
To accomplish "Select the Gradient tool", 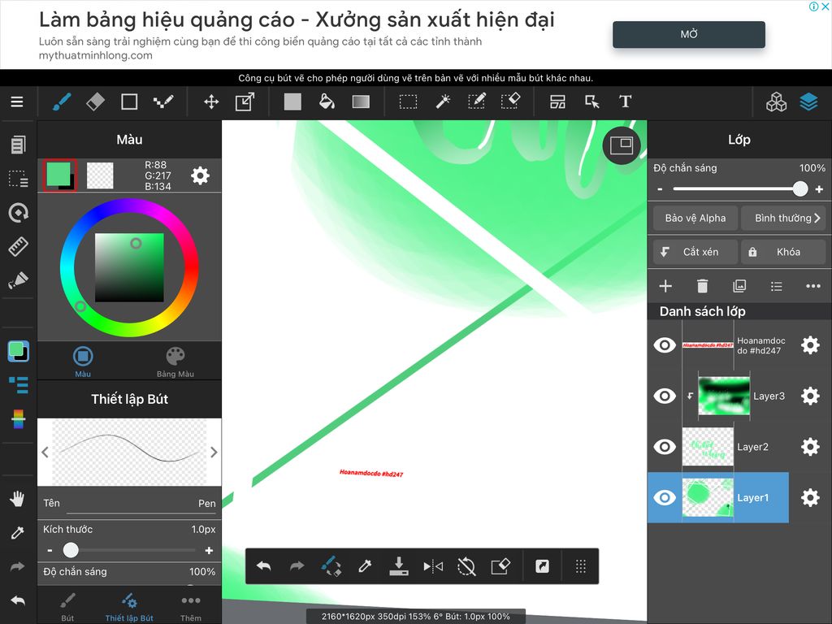I will [x=361, y=102].
